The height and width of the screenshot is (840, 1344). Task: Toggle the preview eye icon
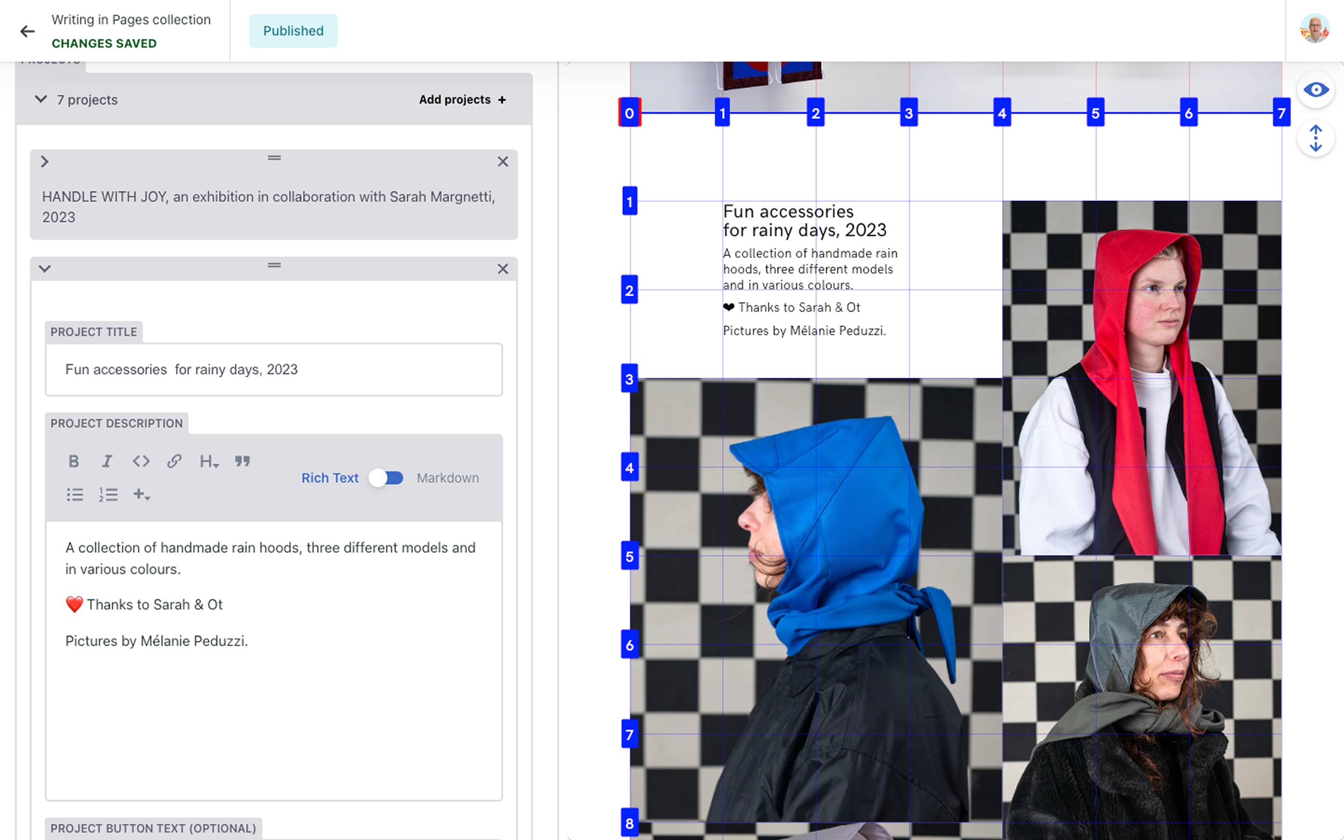(x=1316, y=90)
